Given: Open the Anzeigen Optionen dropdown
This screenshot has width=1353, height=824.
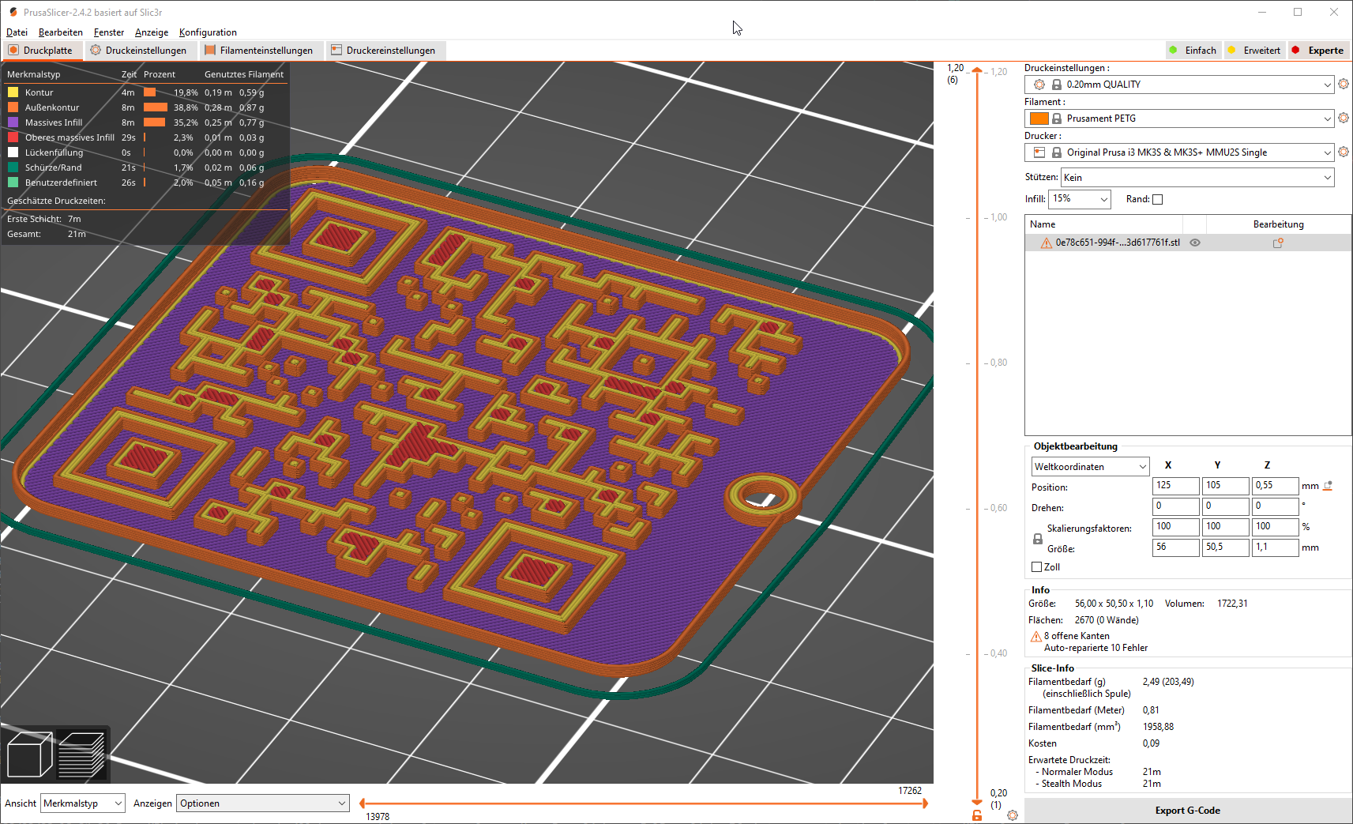Looking at the screenshot, I should pyautogui.click(x=263, y=803).
